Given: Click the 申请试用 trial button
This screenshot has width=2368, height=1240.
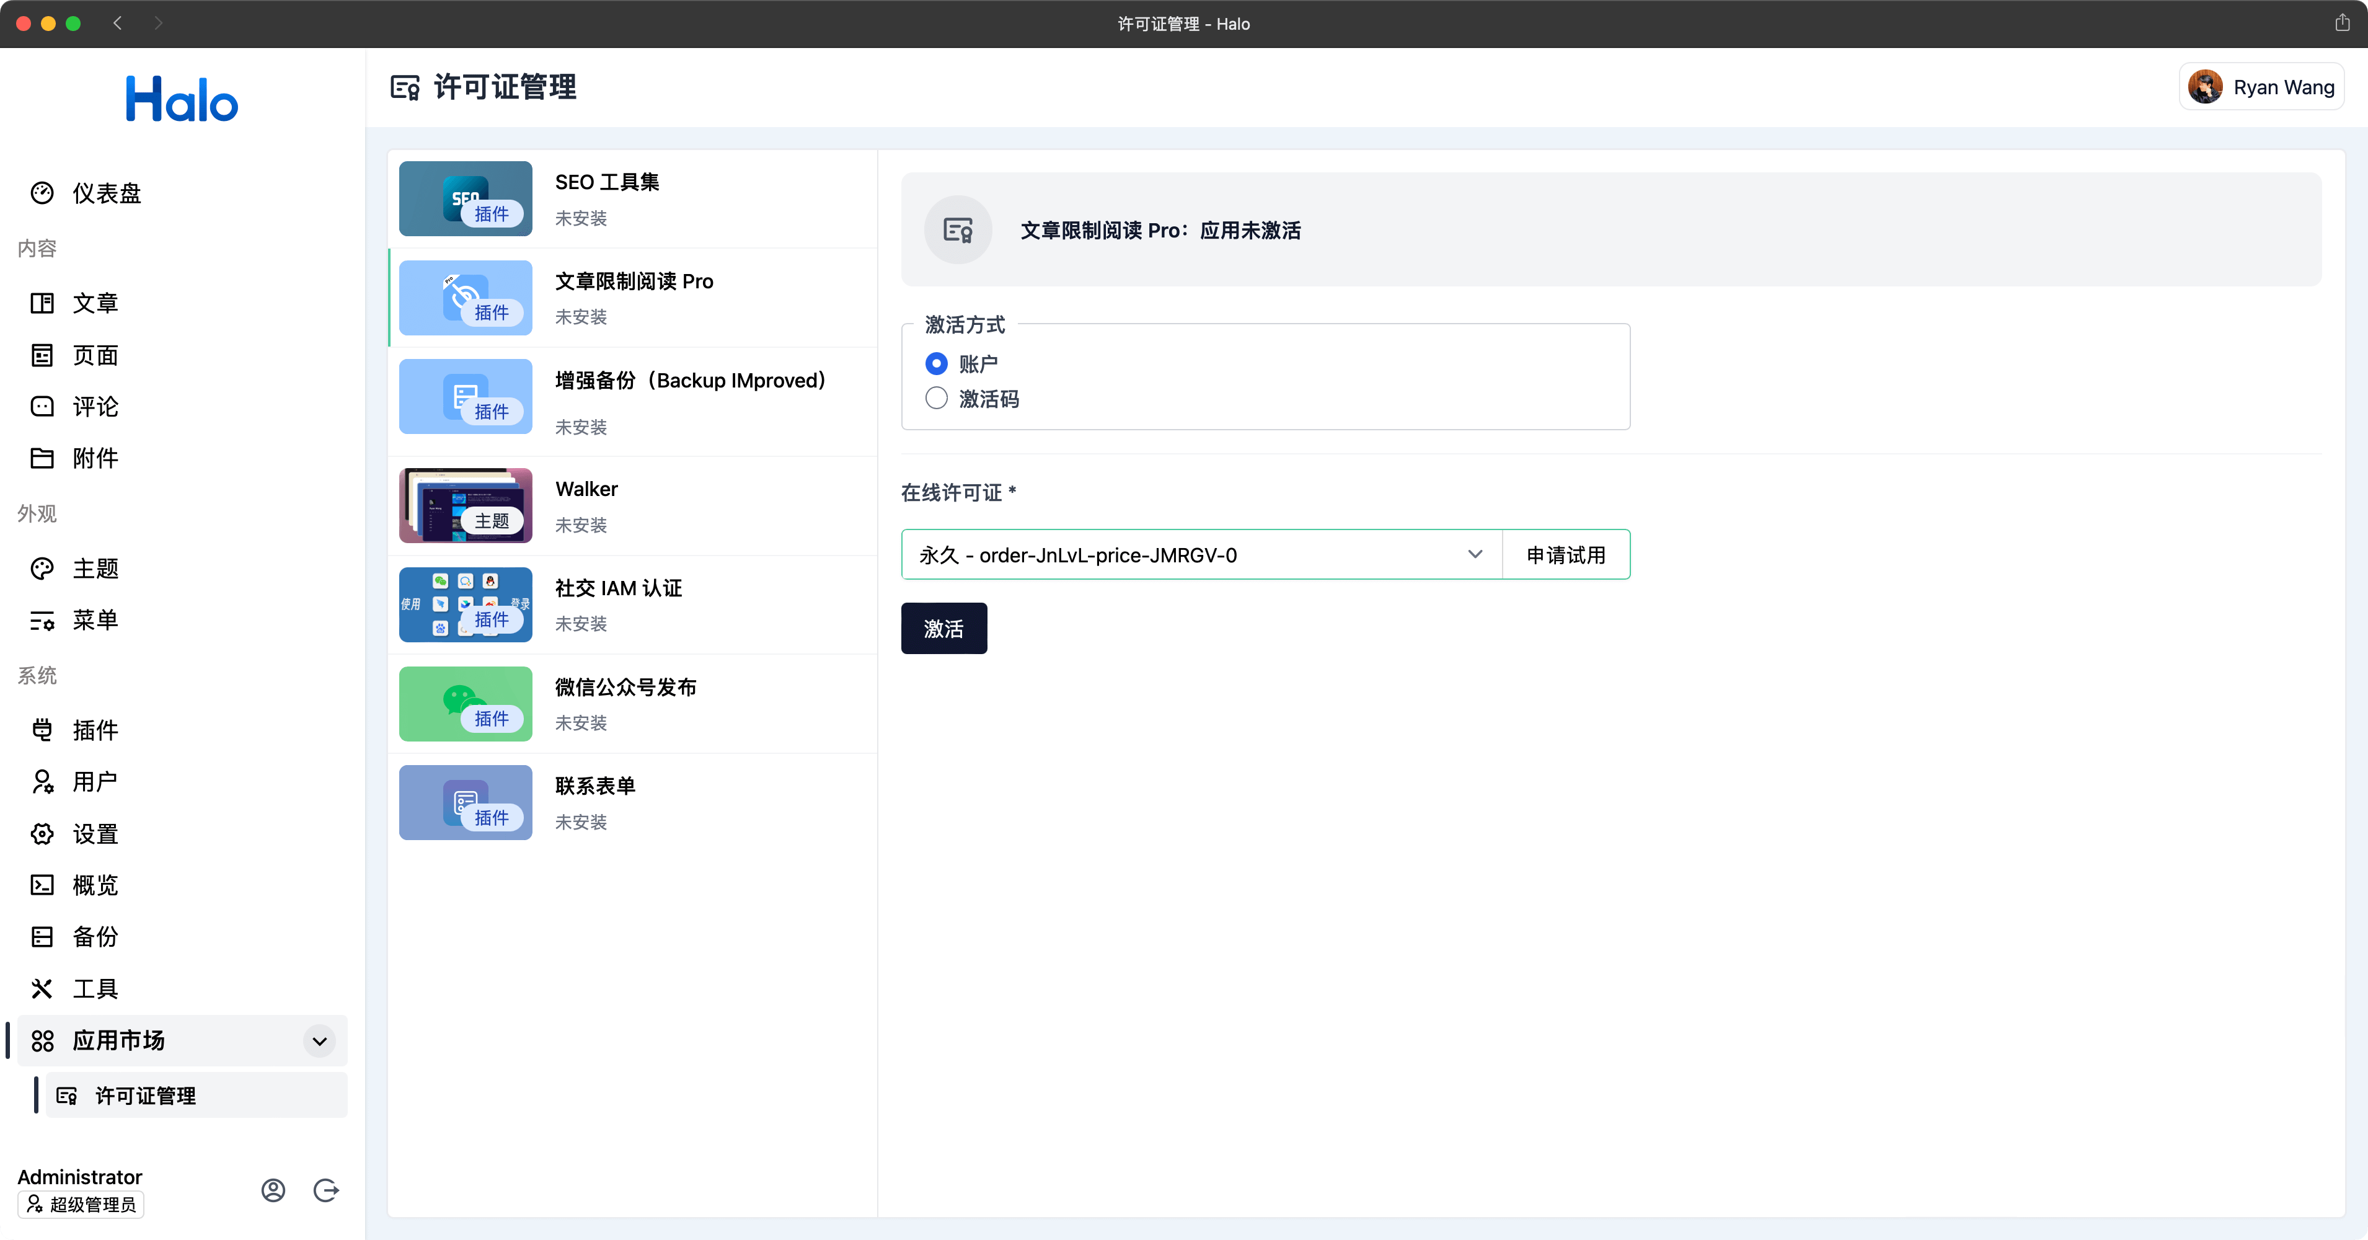Looking at the screenshot, I should point(1566,554).
